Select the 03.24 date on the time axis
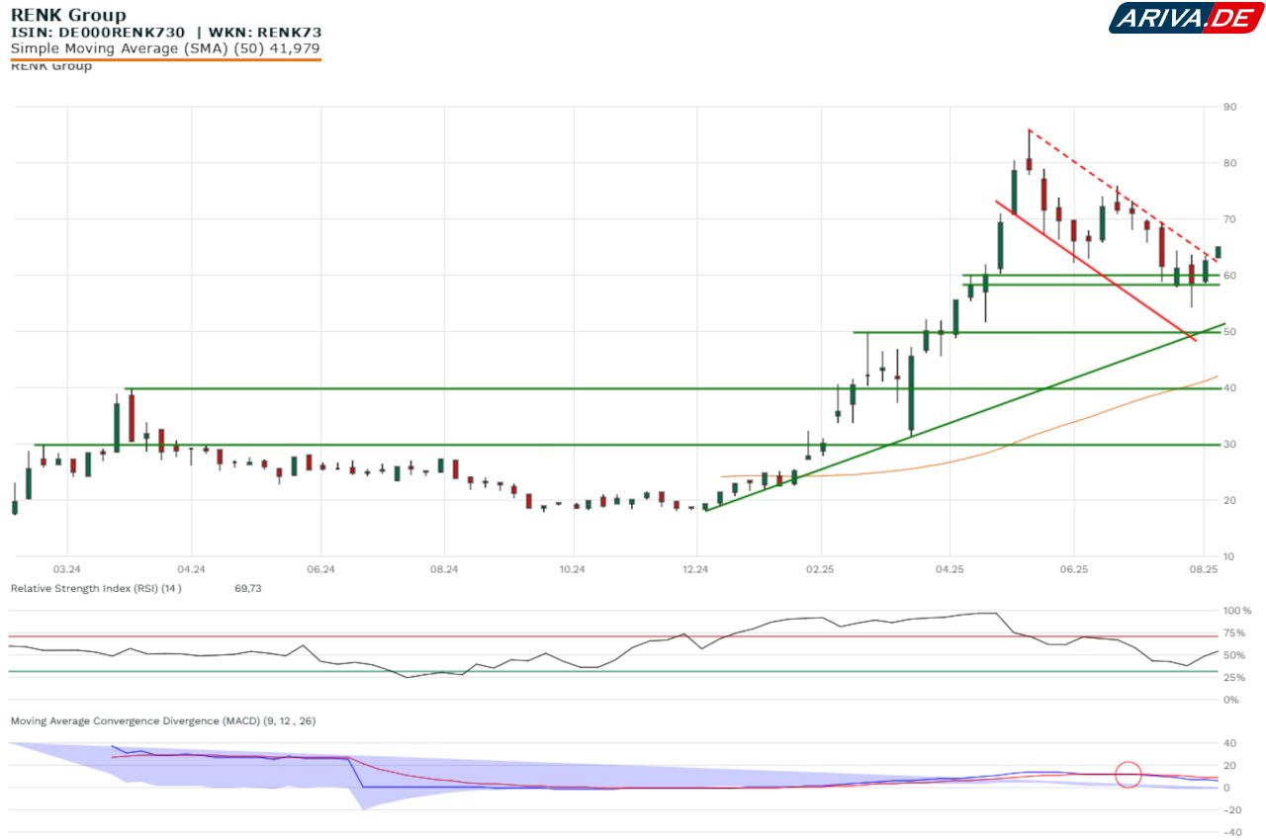This screenshot has width=1266, height=840. (x=67, y=569)
